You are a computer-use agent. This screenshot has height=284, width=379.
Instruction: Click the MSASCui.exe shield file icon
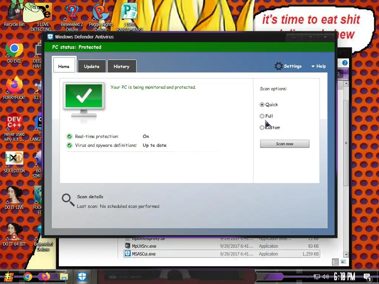point(127,254)
